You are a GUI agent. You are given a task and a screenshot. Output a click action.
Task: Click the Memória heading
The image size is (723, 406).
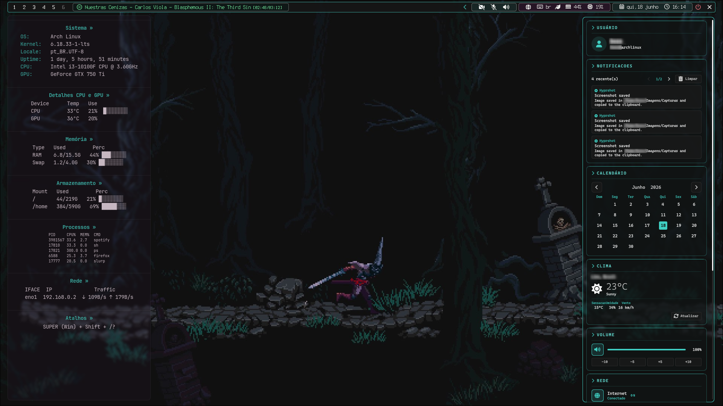(79, 139)
